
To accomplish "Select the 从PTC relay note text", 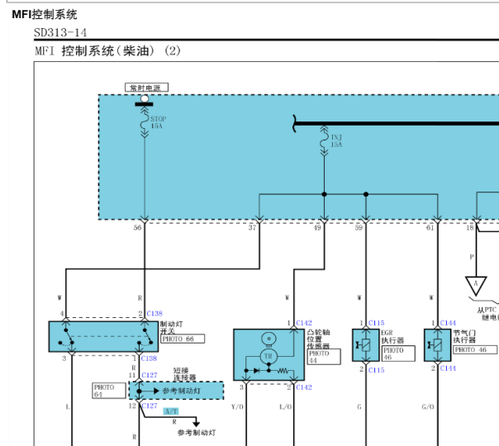I will (488, 314).
